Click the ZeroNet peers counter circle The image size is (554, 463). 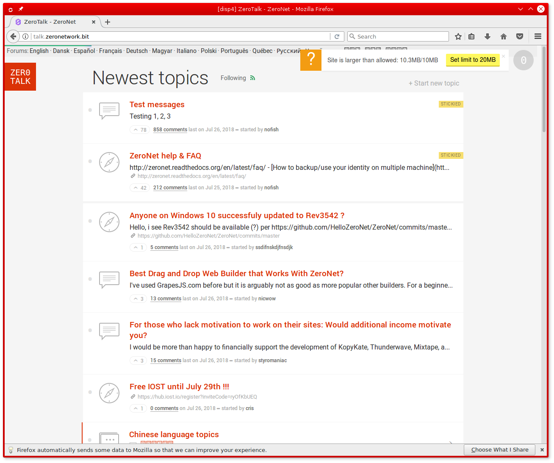click(523, 60)
